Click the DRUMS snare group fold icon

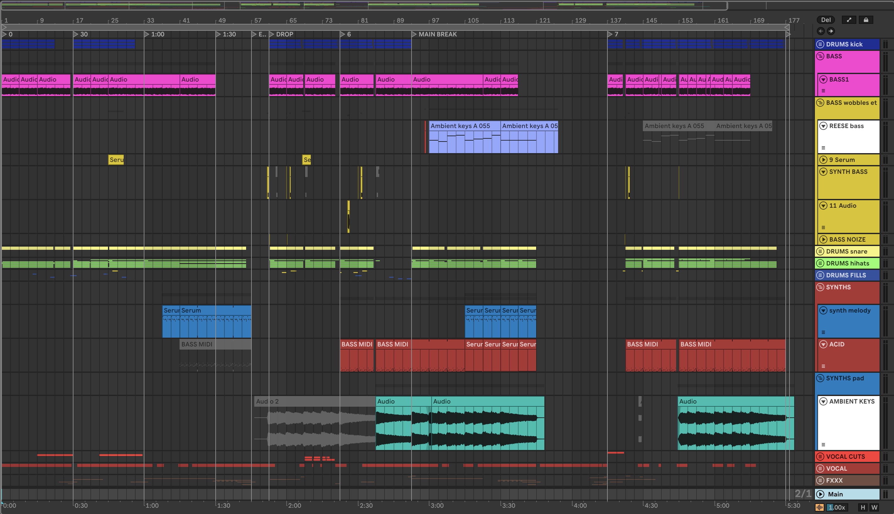[x=820, y=251]
